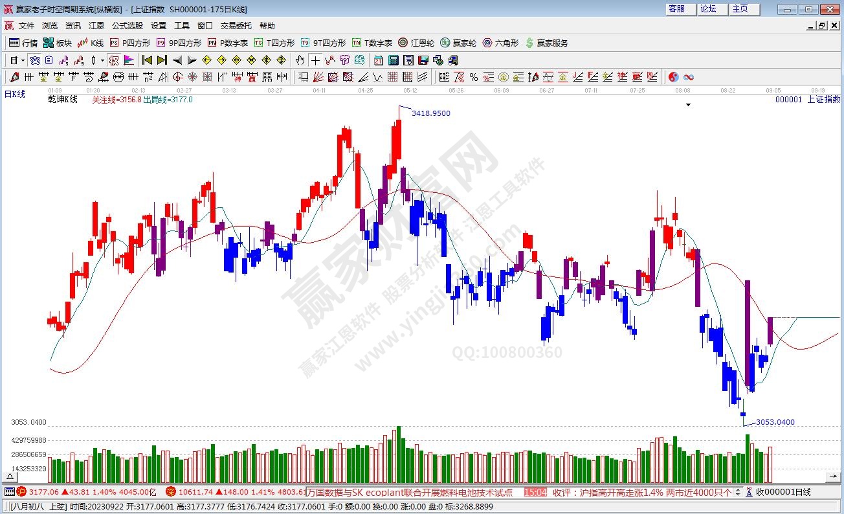Toggle the K线 candlestick view button

click(90, 43)
